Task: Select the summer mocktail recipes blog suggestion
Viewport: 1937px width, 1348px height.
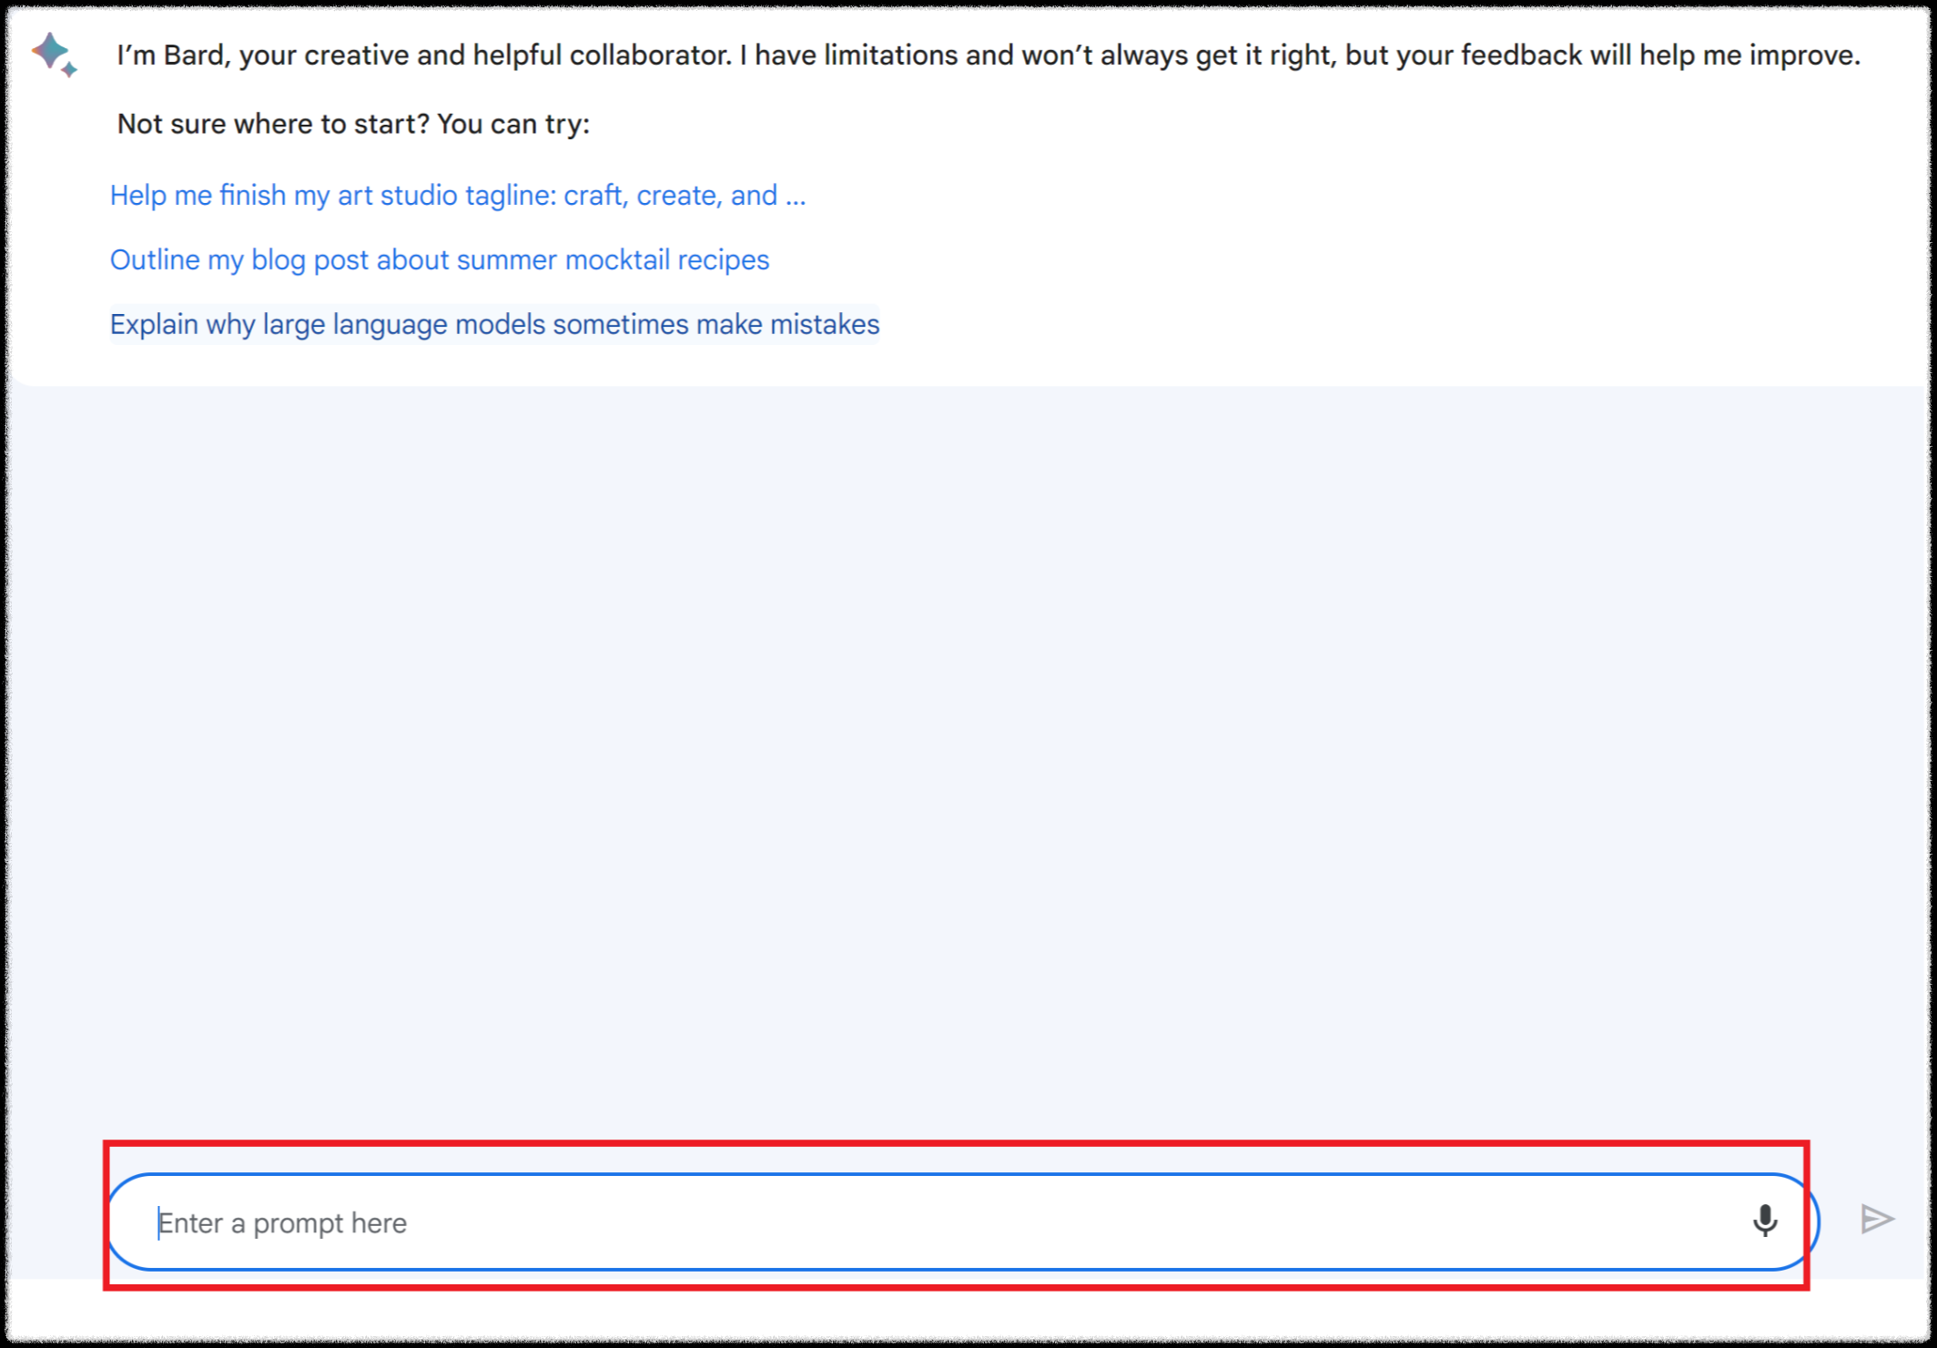Action: (x=439, y=259)
